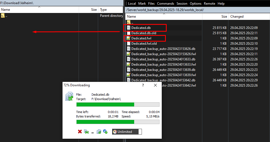Image resolution: width=270 pixels, height=142 pixels.
Task: Open the Session menu
Action: pos(182,4)
